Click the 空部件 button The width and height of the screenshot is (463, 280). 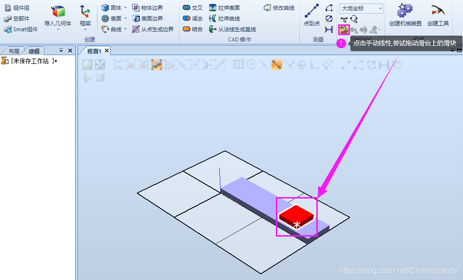[x=17, y=19]
